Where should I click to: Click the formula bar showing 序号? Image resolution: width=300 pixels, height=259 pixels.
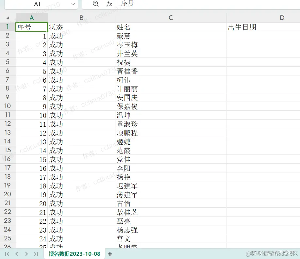click(209, 4)
